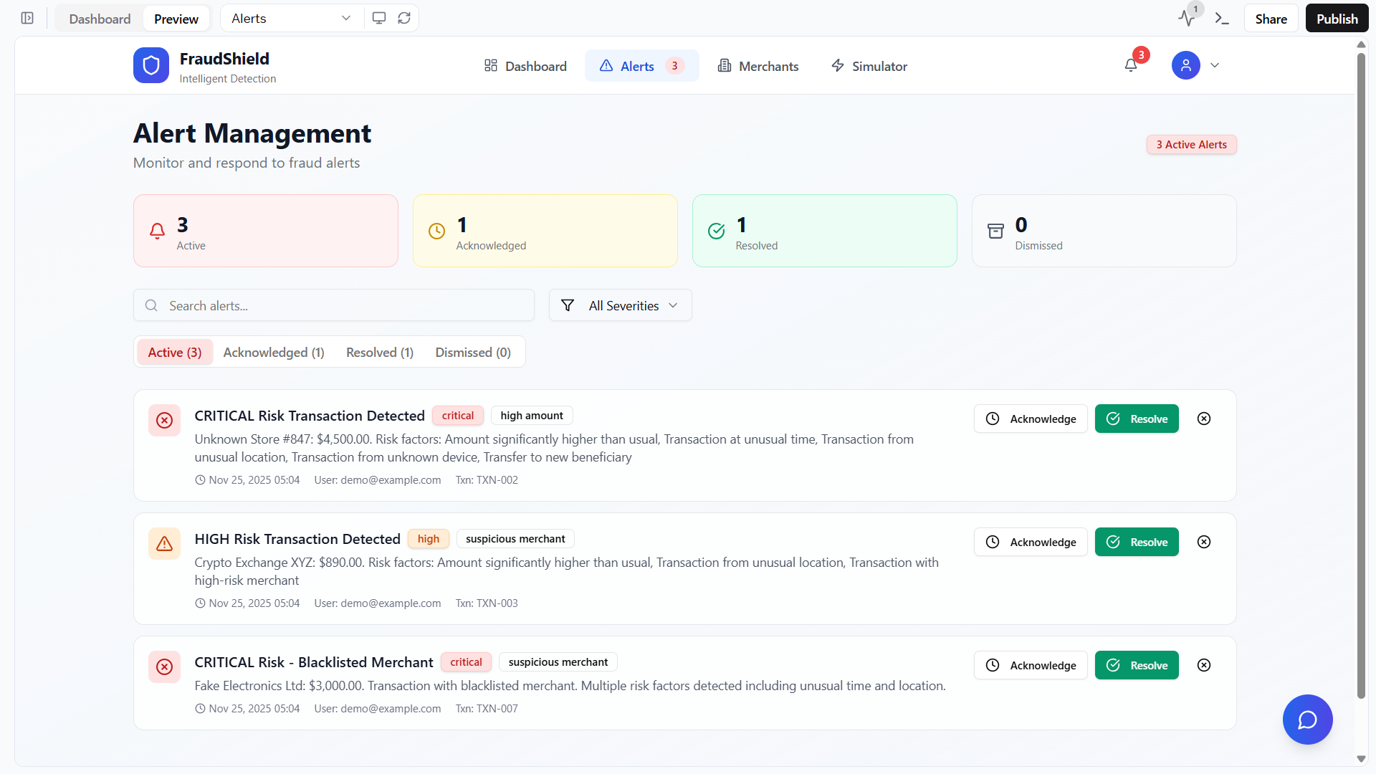Viewport: 1376px width, 774px height.
Task: Open the Alerts page selector dropdown
Action: [x=291, y=19]
